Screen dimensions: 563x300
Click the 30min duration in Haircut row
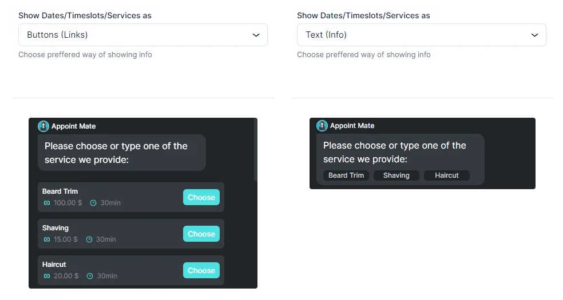click(107, 276)
